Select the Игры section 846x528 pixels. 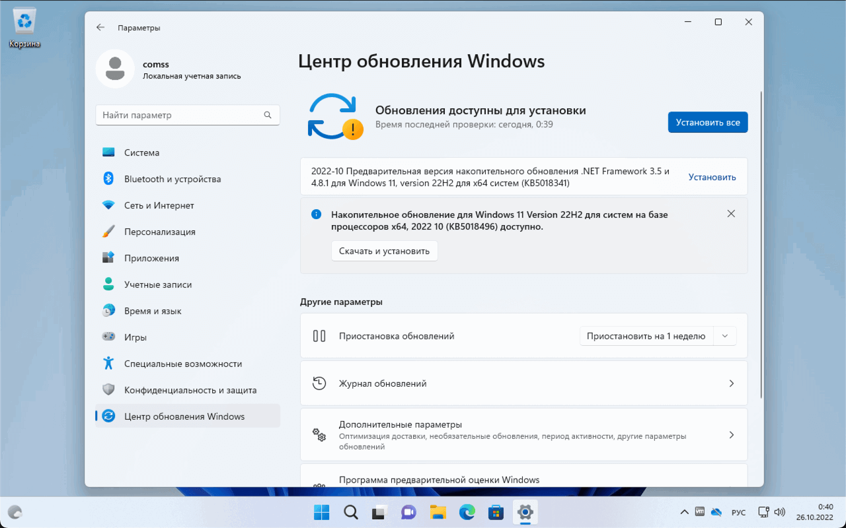[188, 337]
